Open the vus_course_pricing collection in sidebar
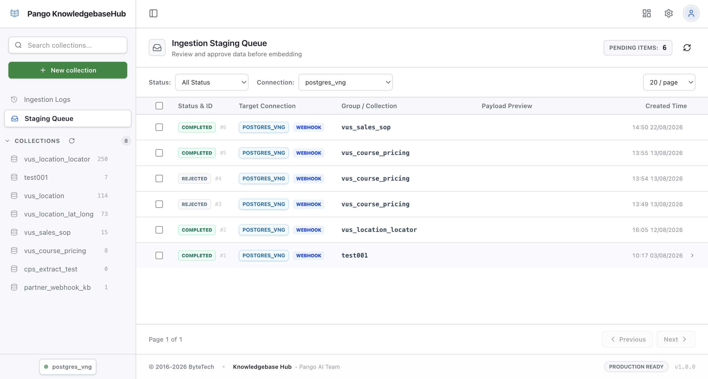This screenshot has height=379, width=708. click(x=68, y=250)
